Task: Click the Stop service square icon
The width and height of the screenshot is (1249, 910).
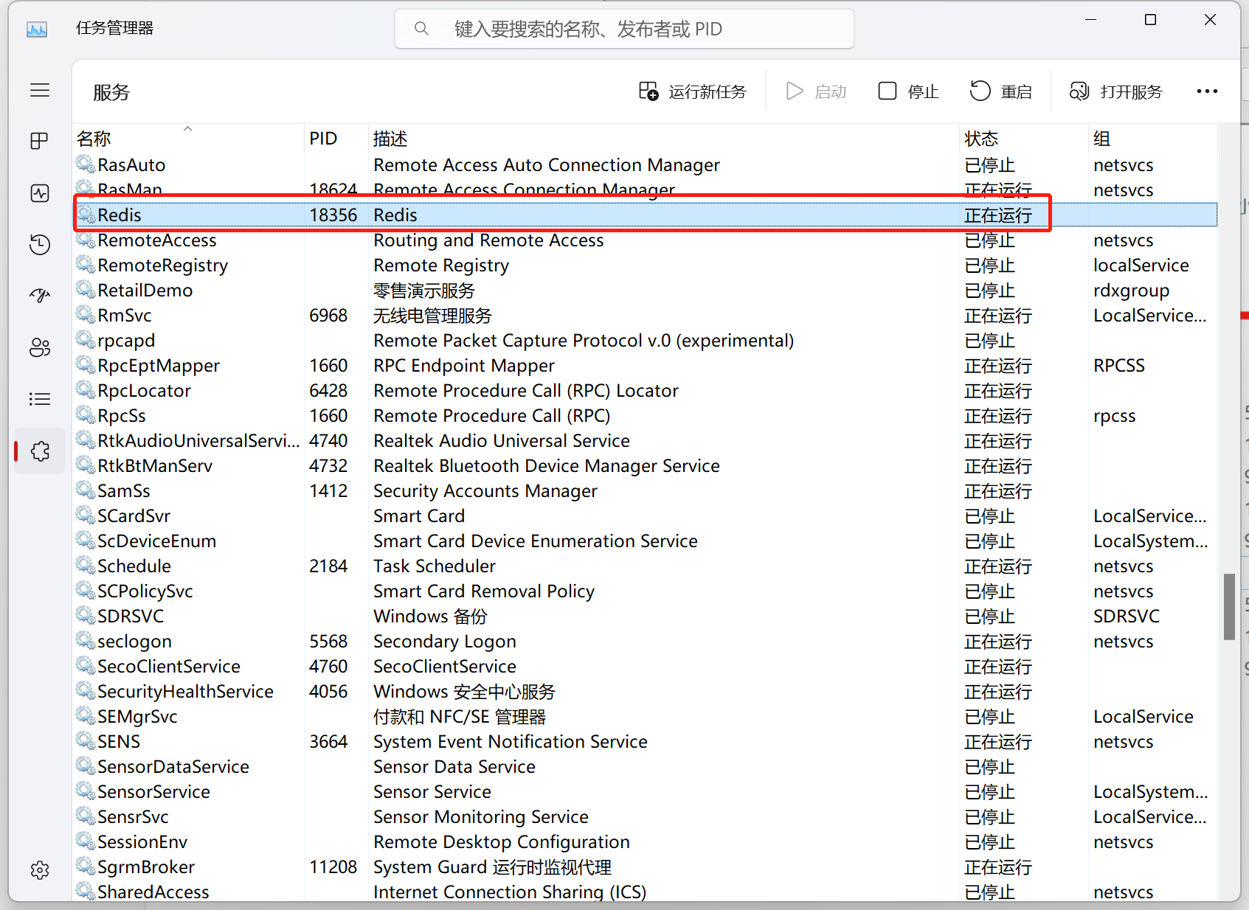Action: pos(888,91)
